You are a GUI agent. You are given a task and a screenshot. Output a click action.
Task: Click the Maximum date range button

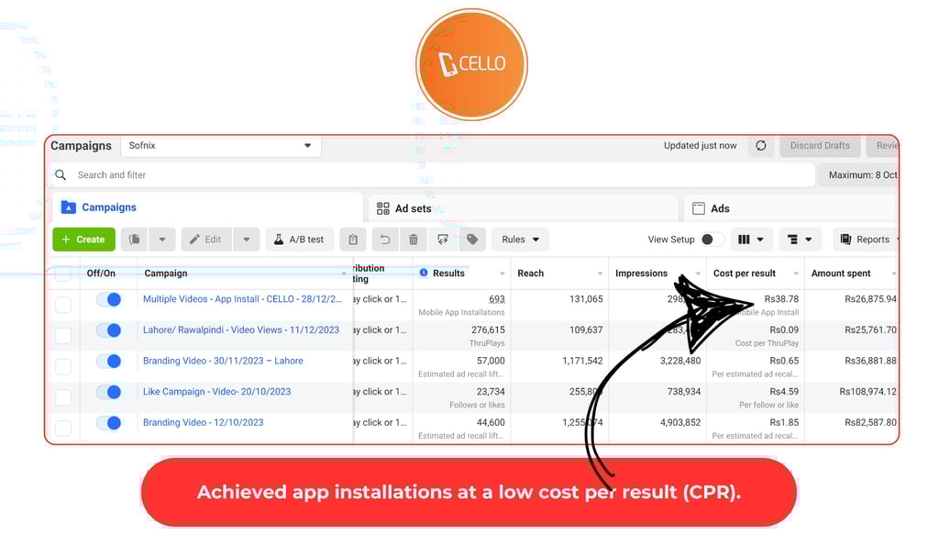click(x=857, y=175)
